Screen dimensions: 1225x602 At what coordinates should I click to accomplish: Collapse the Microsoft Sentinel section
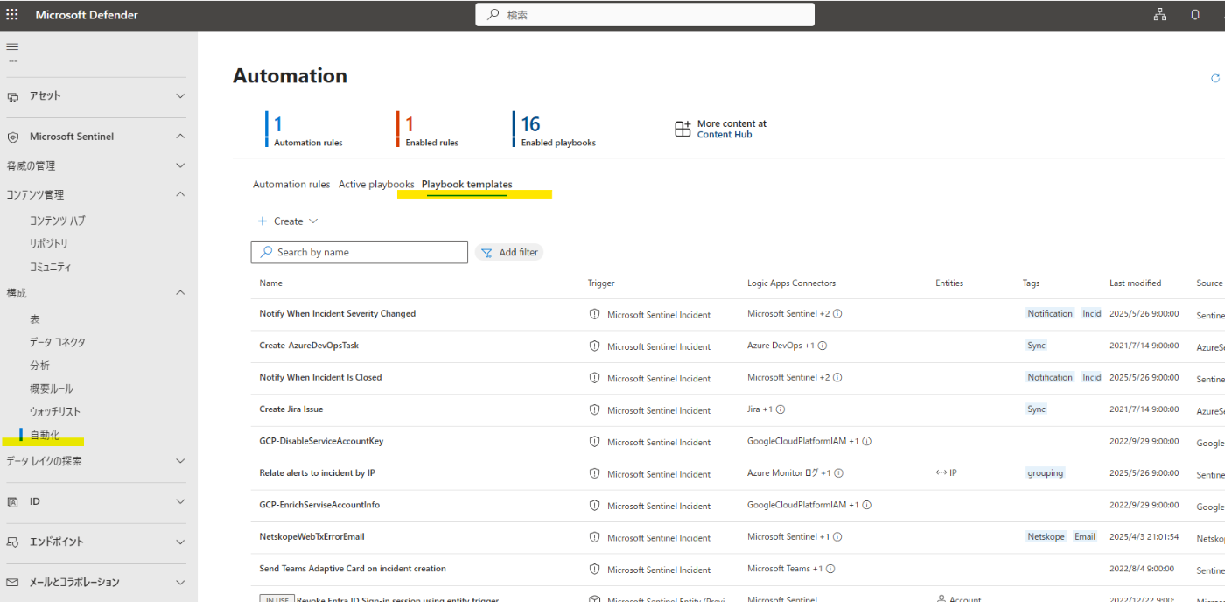coord(180,136)
